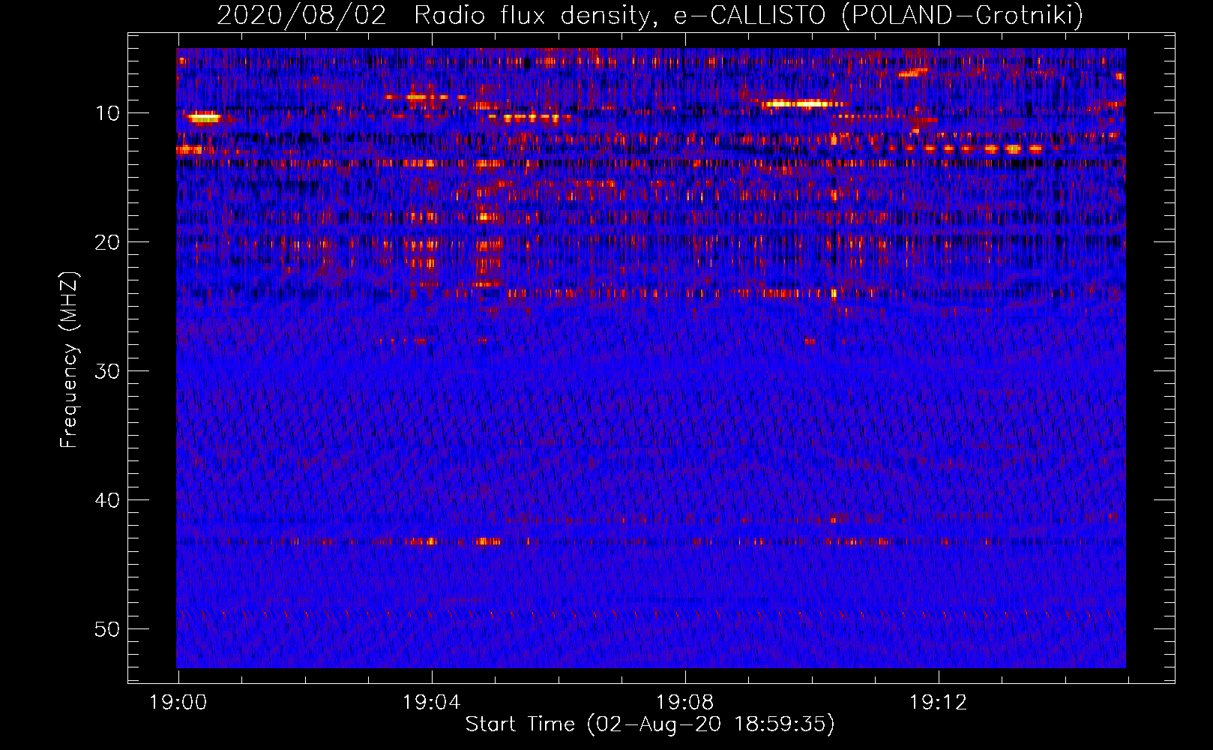Click the frequency tick label 50
The image size is (1213, 750).
(108, 629)
